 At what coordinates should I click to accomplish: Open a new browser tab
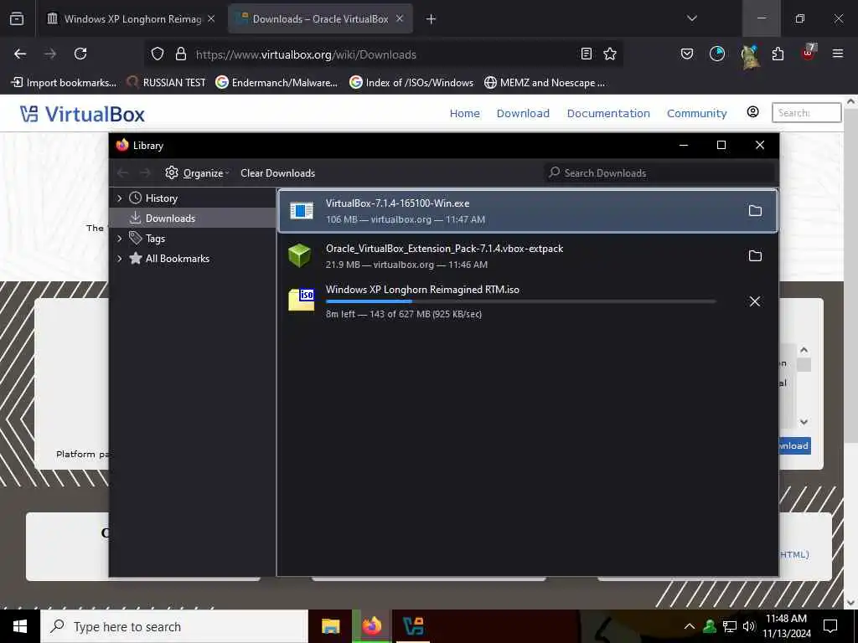tap(431, 19)
